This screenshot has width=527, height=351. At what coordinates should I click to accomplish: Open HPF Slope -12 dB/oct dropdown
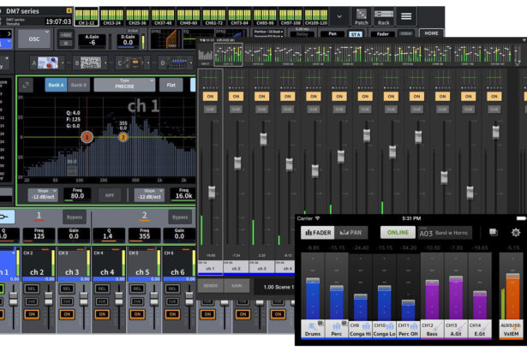coord(43,195)
